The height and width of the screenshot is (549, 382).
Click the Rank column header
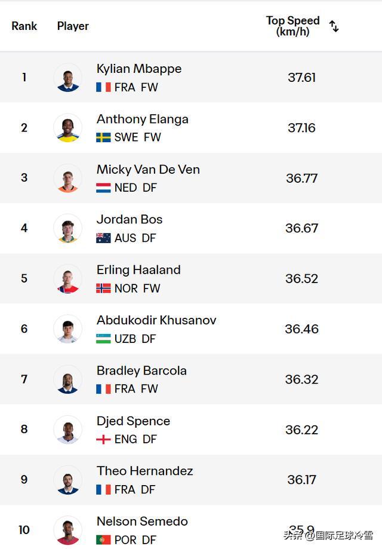click(24, 26)
